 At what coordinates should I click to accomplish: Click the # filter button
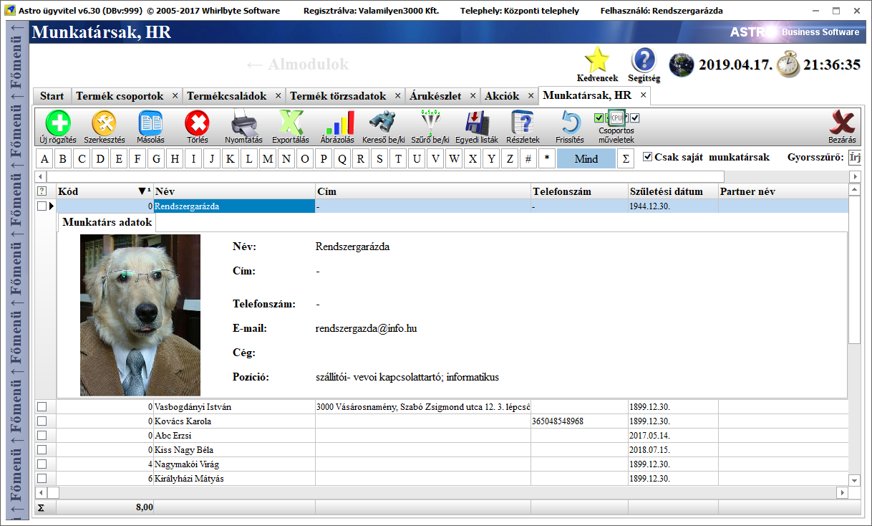click(x=528, y=159)
